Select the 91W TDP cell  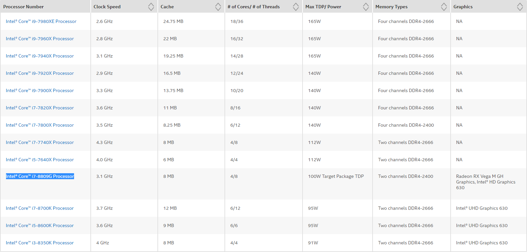tap(338, 243)
